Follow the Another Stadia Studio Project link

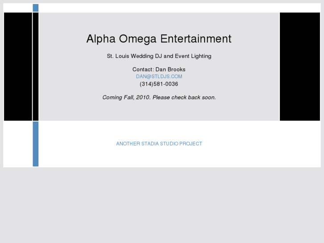(x=159, y=144)
